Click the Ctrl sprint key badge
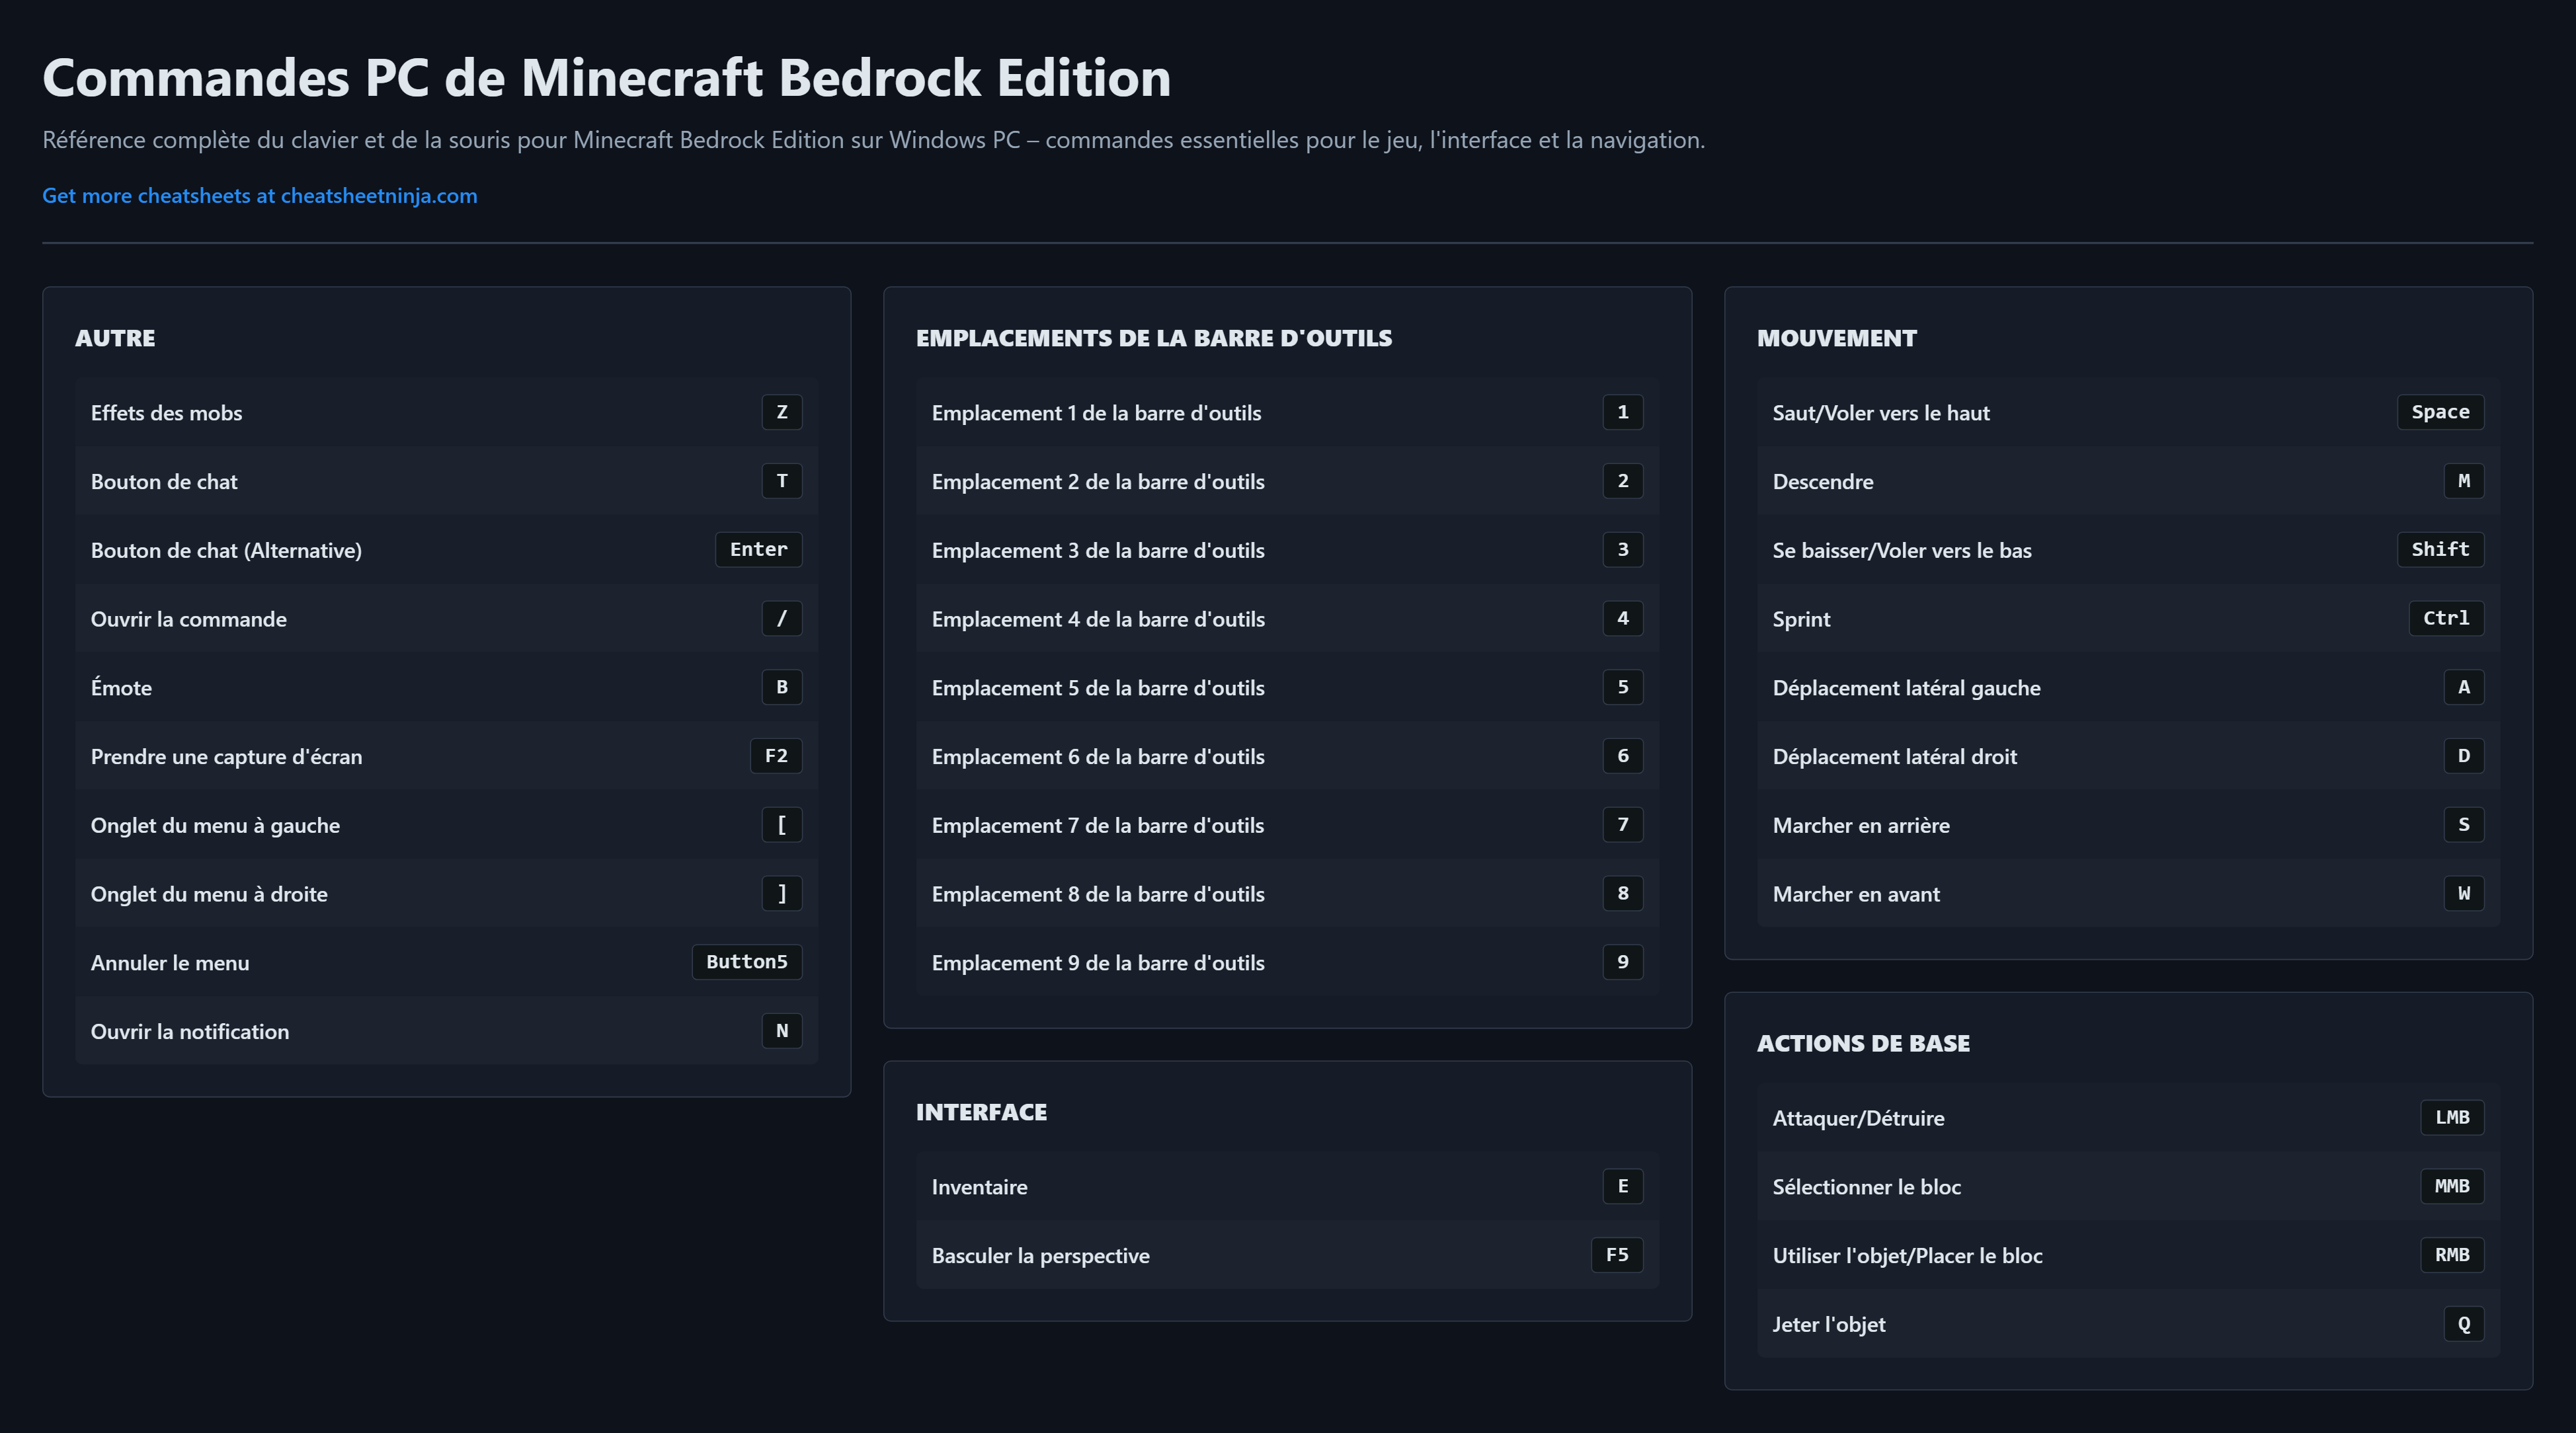Image resolution: width=2576 pixels, height=1433 pixels. [2445, 618]
